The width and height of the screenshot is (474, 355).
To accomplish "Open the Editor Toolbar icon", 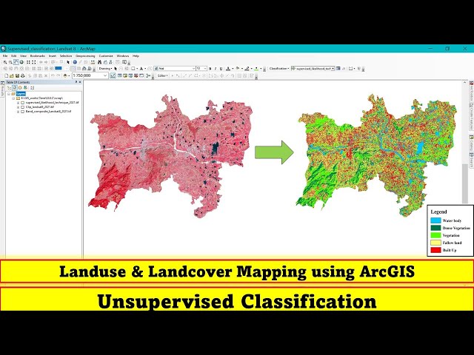I will click(x=113, y=75).
